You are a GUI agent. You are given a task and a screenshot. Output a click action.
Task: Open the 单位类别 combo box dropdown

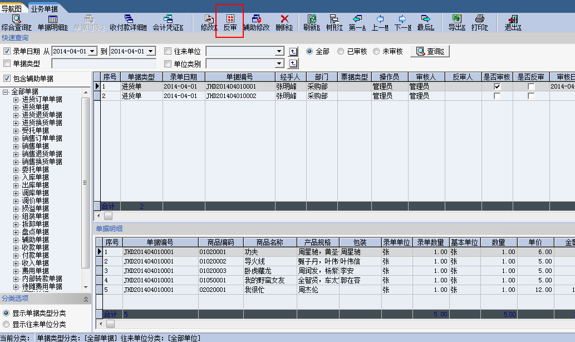pos(279,63)
